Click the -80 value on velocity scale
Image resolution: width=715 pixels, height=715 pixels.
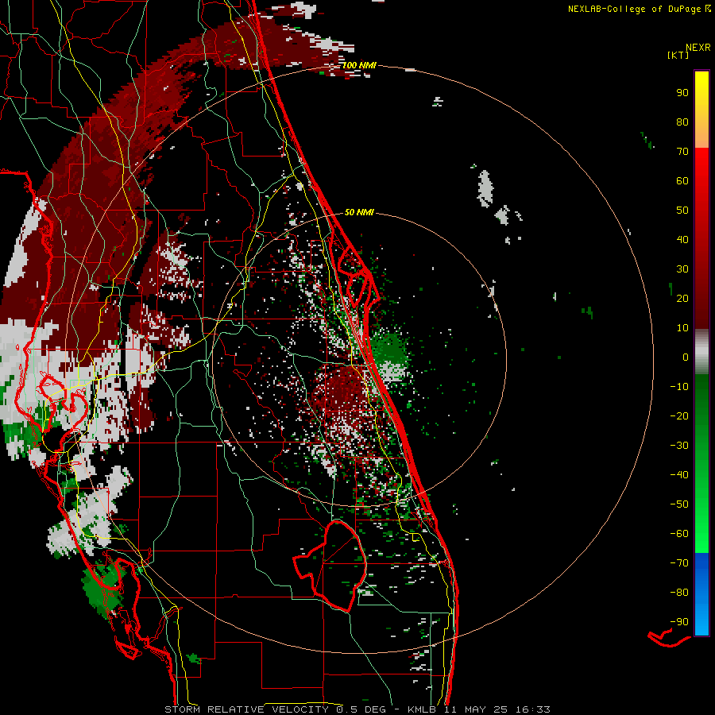tap(679, 593)
